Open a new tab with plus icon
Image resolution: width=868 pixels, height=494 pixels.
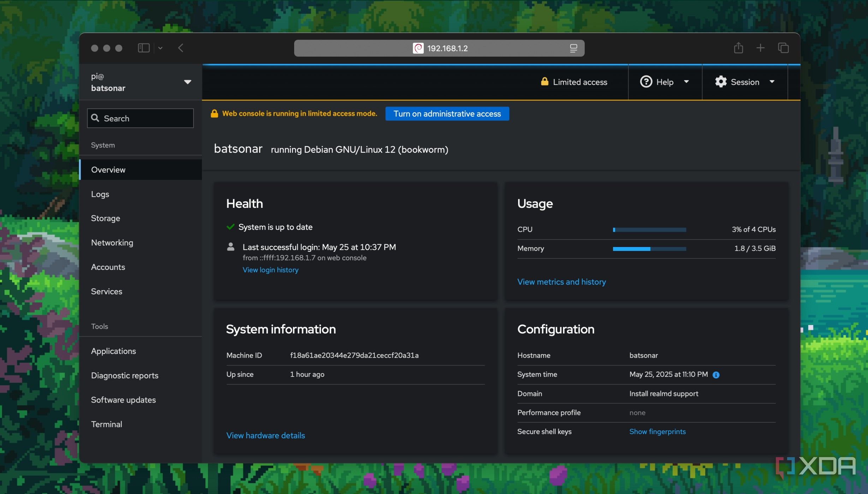coord(760,48)
